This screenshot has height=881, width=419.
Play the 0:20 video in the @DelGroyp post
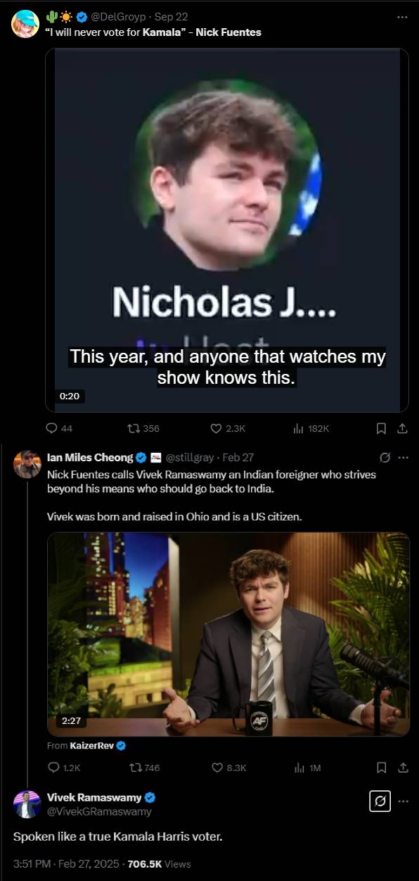227,230
